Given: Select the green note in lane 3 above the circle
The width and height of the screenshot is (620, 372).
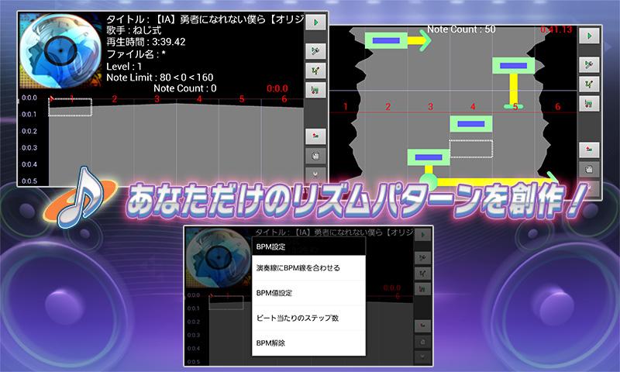Looking at the screenshot, I should coord(429,157).
